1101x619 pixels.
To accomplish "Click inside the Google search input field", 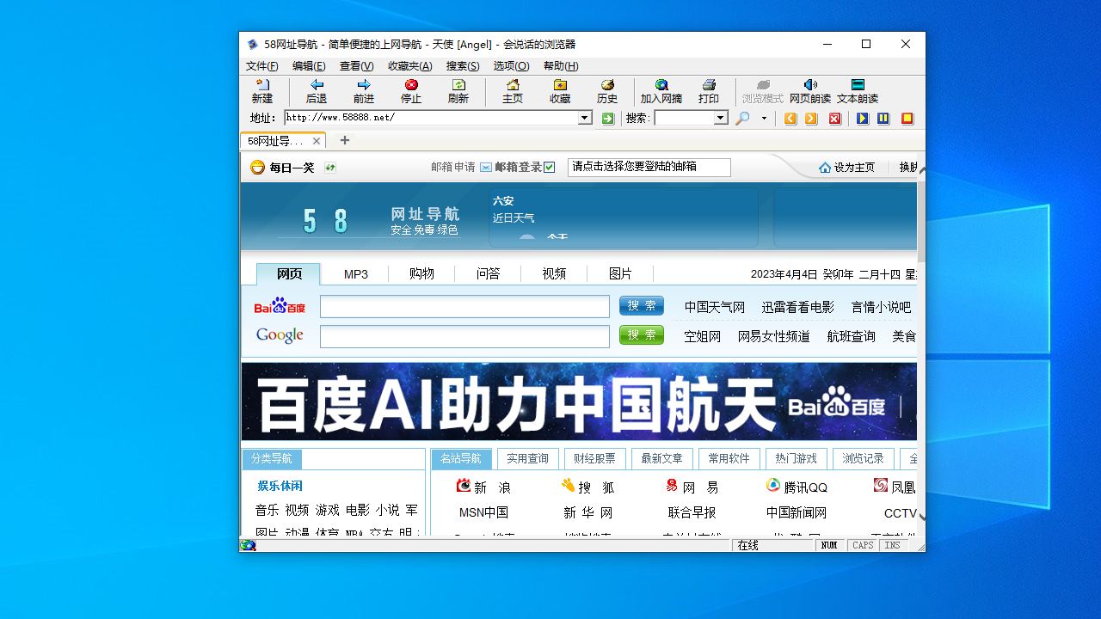I will pyautogui.click(x=464, y=335).
